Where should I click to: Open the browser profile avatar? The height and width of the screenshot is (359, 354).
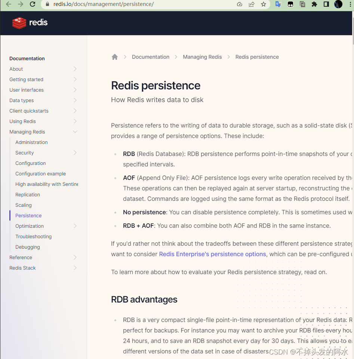(338, 4)
